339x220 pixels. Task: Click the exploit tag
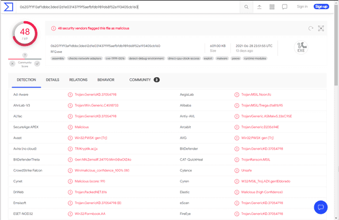[208, 58]
